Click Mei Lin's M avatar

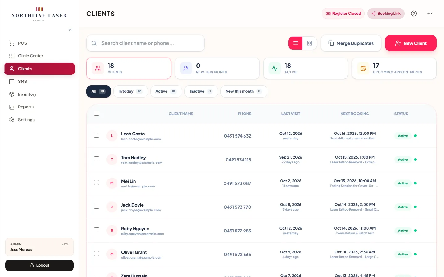112,183
